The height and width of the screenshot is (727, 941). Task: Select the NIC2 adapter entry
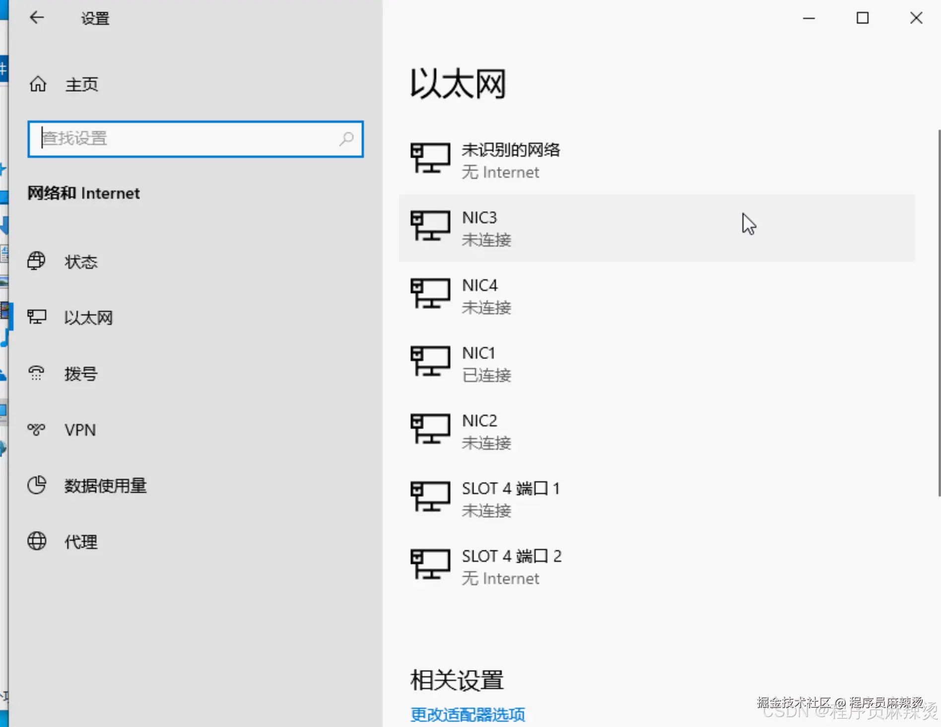[x=486, y=430]
